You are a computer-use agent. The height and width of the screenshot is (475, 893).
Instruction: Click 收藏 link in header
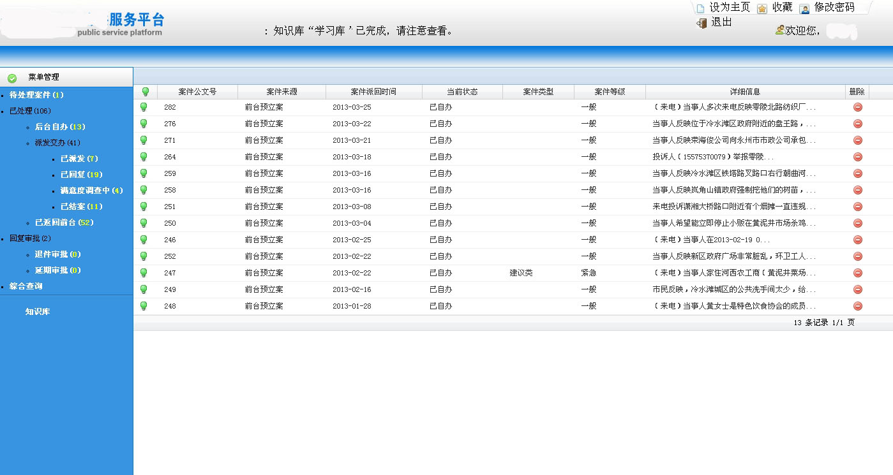point(782,7)
